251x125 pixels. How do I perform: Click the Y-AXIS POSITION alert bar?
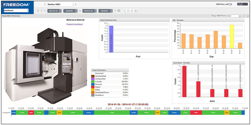click(x=198, y=89)
